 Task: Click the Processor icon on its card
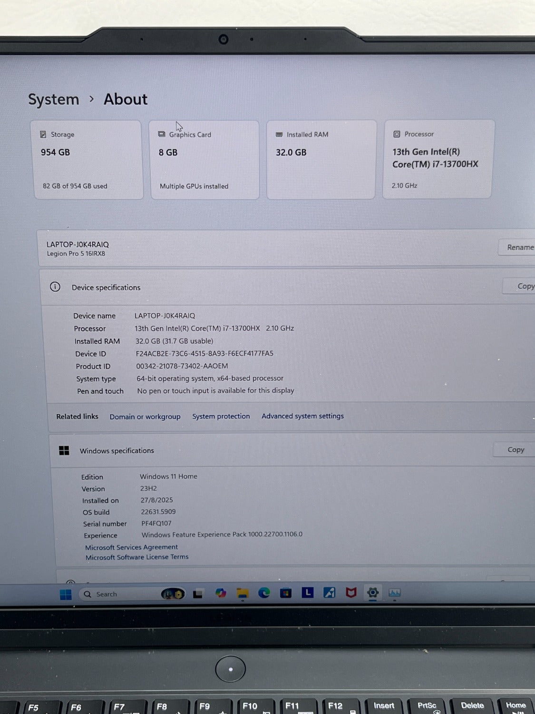click(x=396, y=134)
